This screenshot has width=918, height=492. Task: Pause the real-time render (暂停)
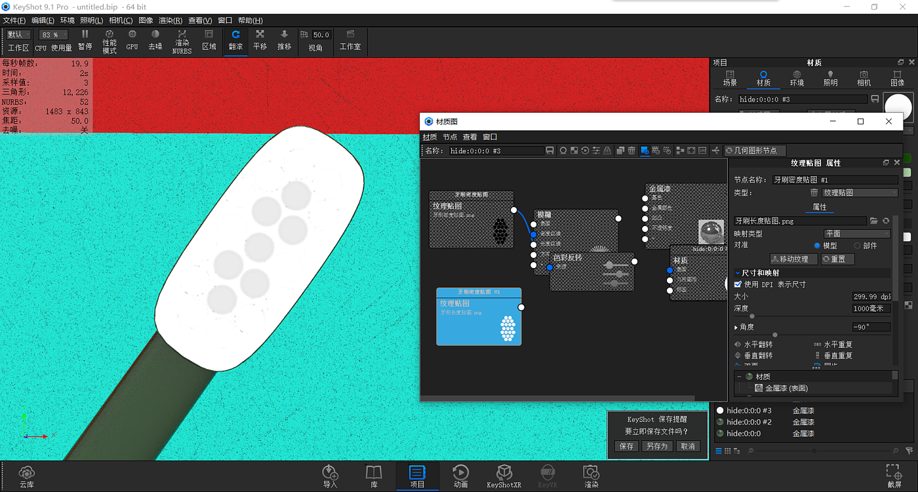85,40
